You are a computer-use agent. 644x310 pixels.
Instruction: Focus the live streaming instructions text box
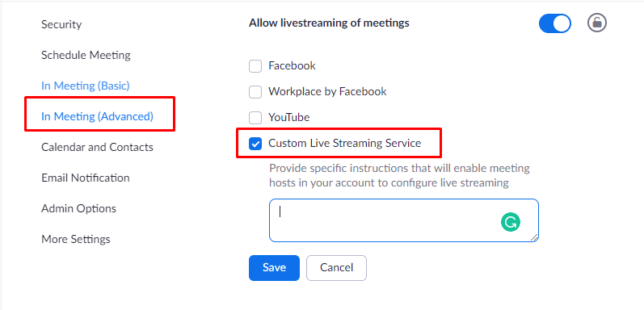point(404,220)
